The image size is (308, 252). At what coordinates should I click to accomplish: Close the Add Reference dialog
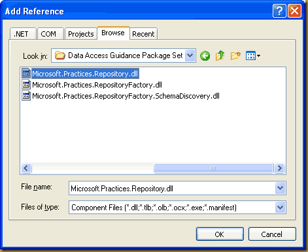click(294, 10)
